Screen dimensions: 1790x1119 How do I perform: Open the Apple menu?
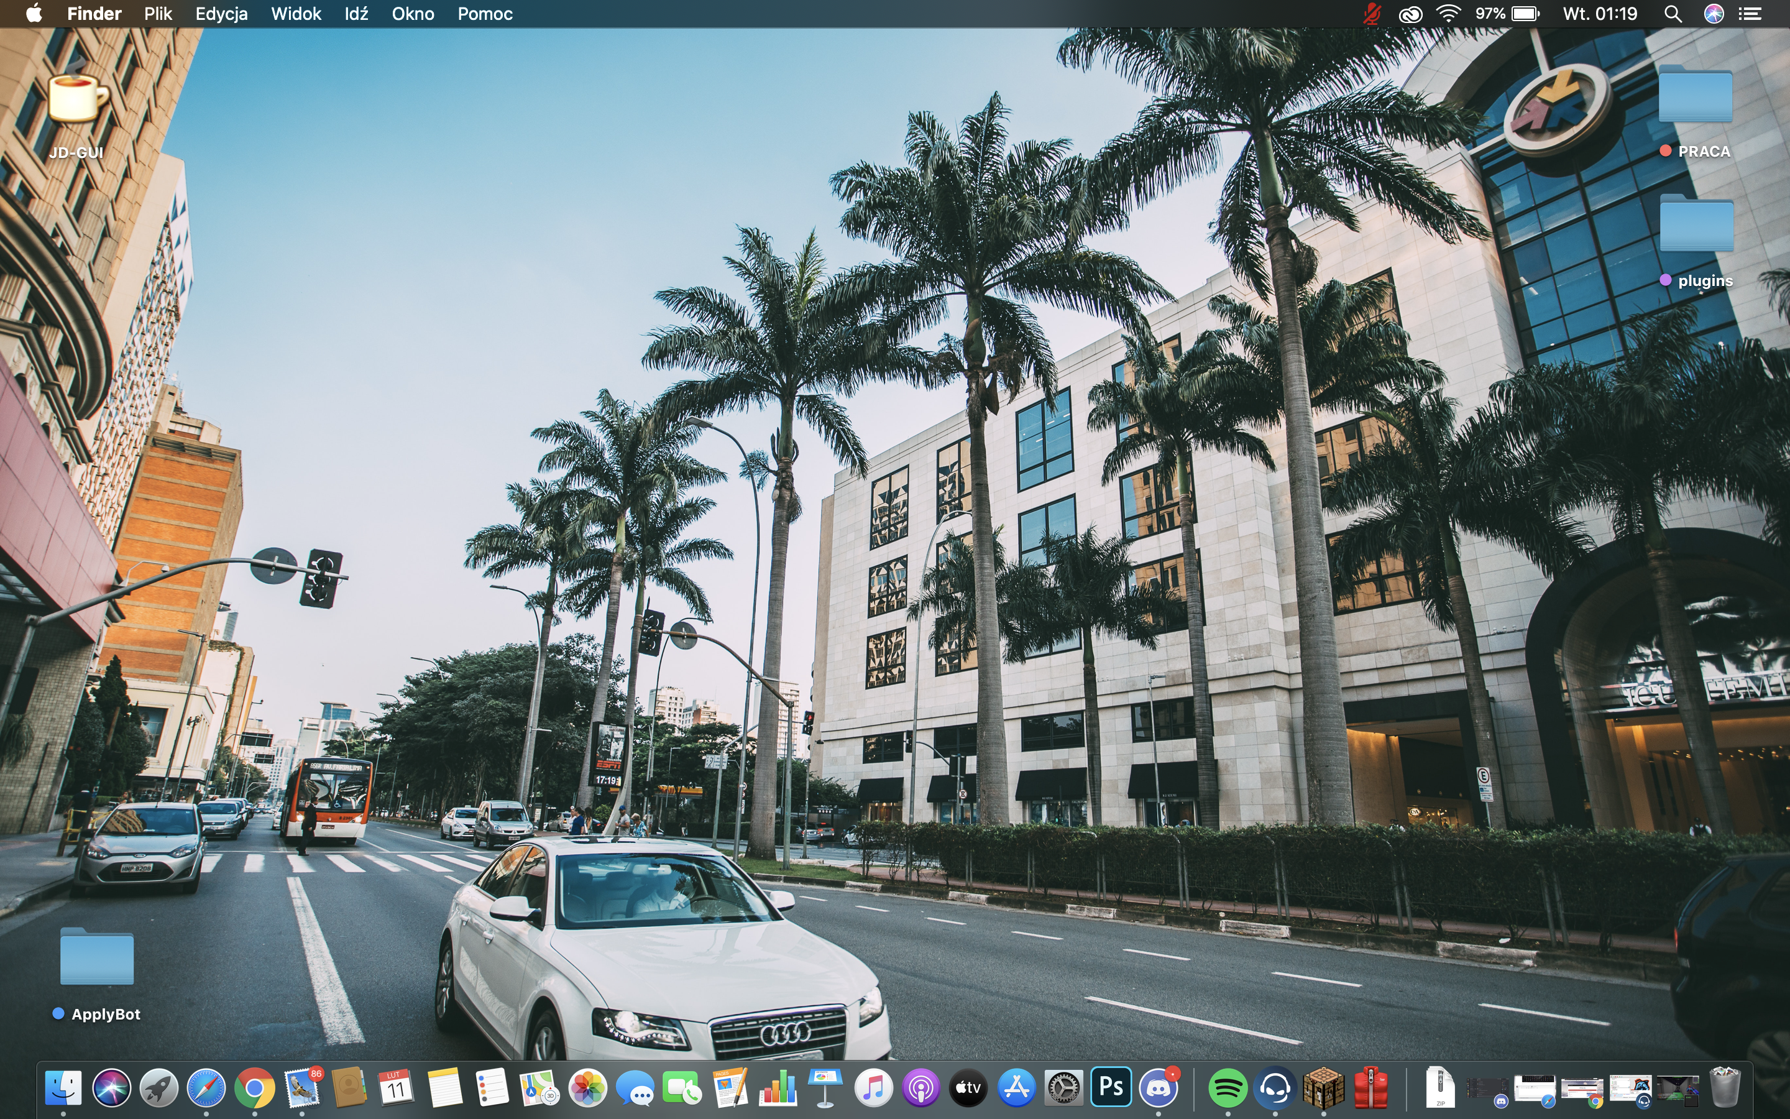(x=34, y=13)
